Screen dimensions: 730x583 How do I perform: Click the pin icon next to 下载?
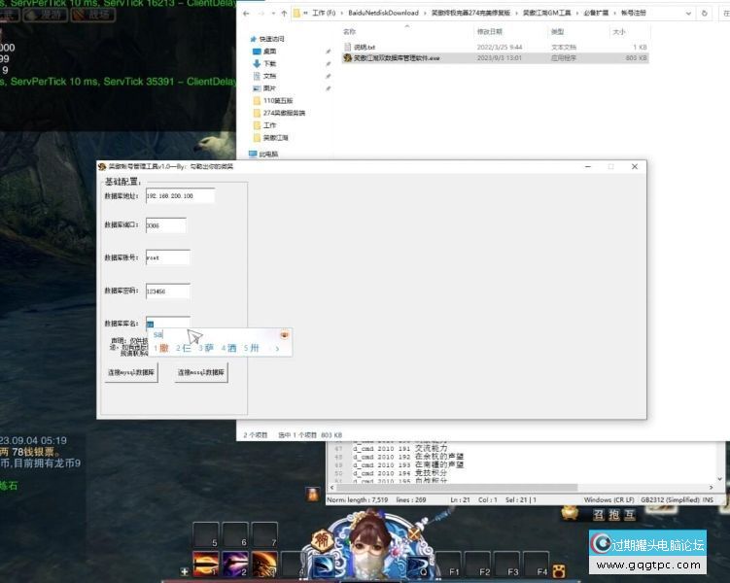329,64
